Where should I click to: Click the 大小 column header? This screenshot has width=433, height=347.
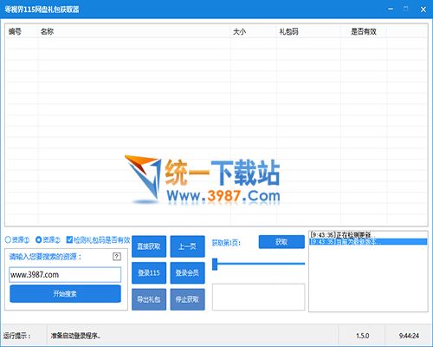click(239, 31)
